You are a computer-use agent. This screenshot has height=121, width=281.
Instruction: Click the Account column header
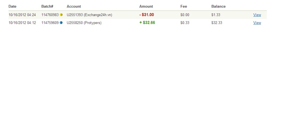point(74,7)
